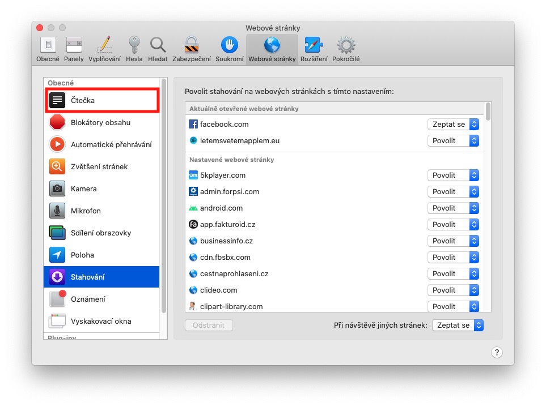
Task: Open the Vyplňování preferences pane
Action: click(104, 49)
